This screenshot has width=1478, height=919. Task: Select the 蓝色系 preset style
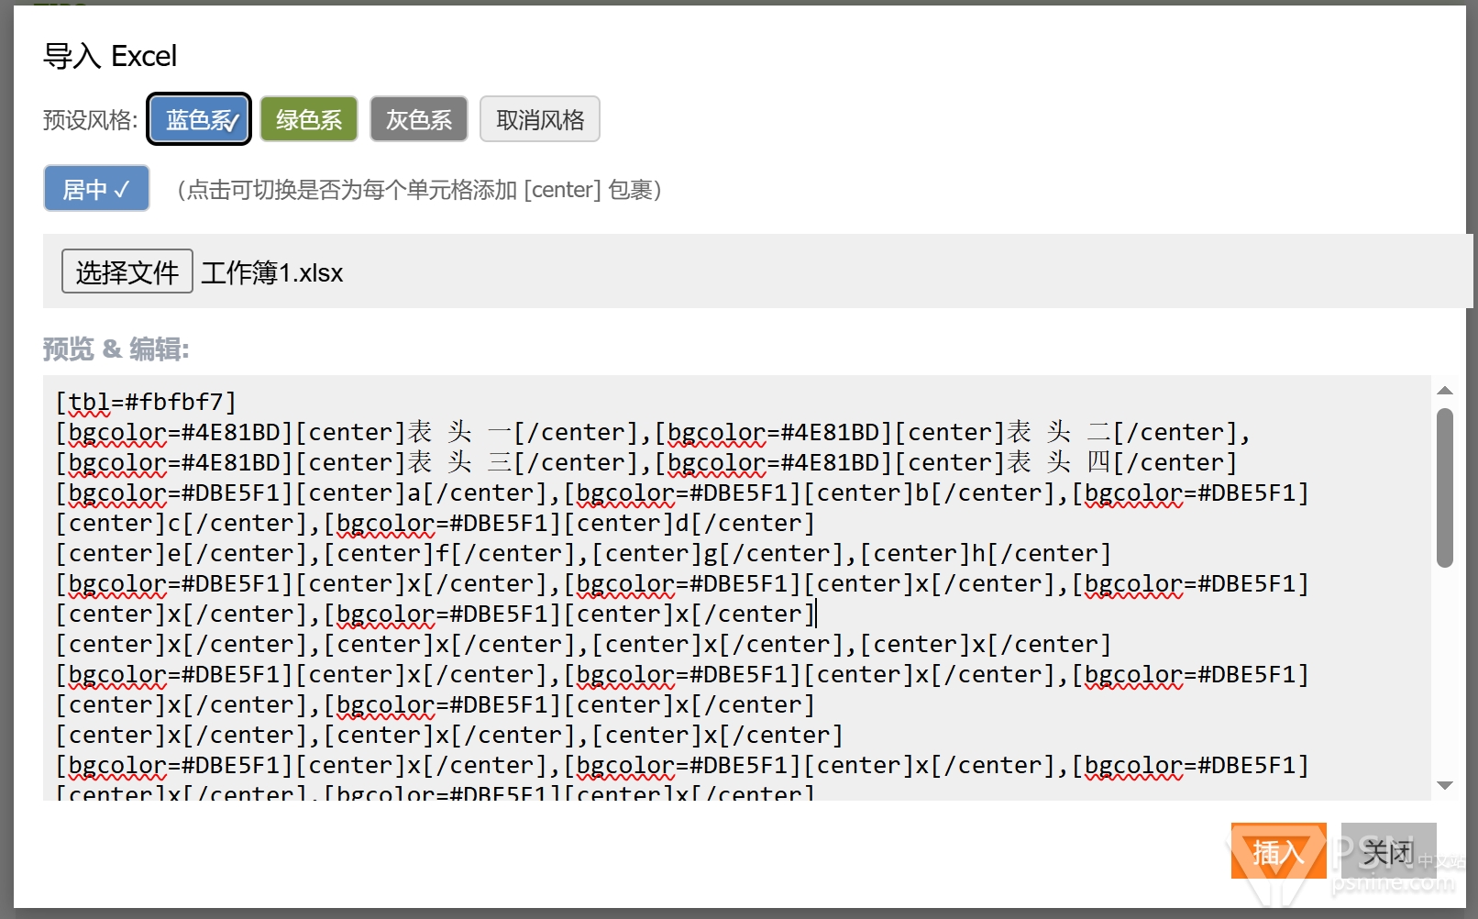tap(199, 119)
